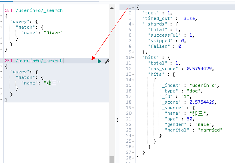This screenshot has width=235, height=163.
Task: Collapse the response root at line 1
Action: 133,7
